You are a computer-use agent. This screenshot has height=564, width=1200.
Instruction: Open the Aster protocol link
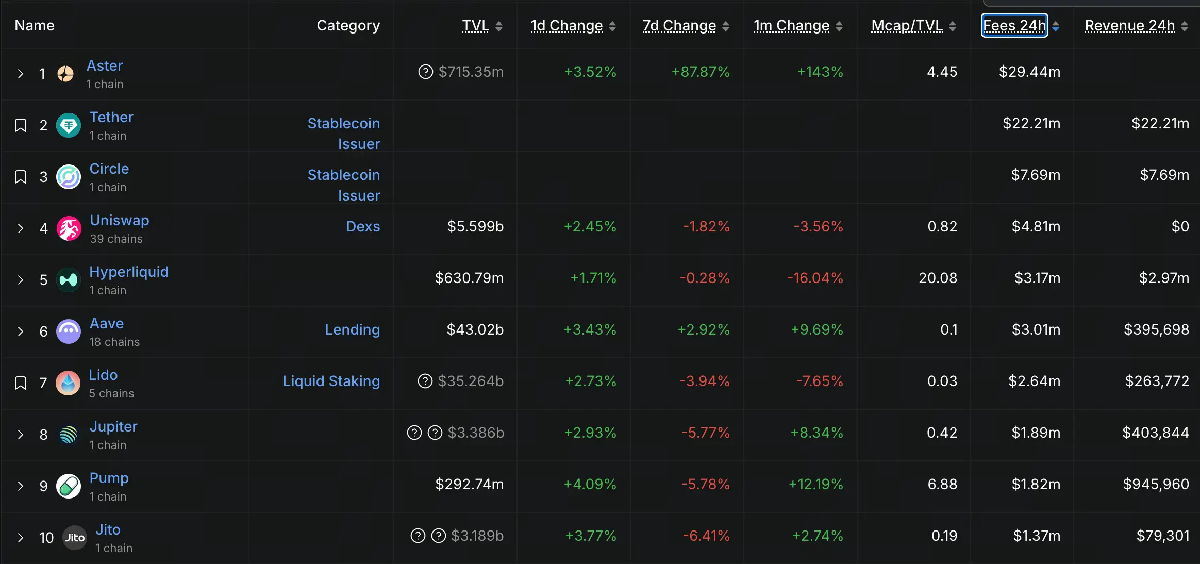click(105, 66)
